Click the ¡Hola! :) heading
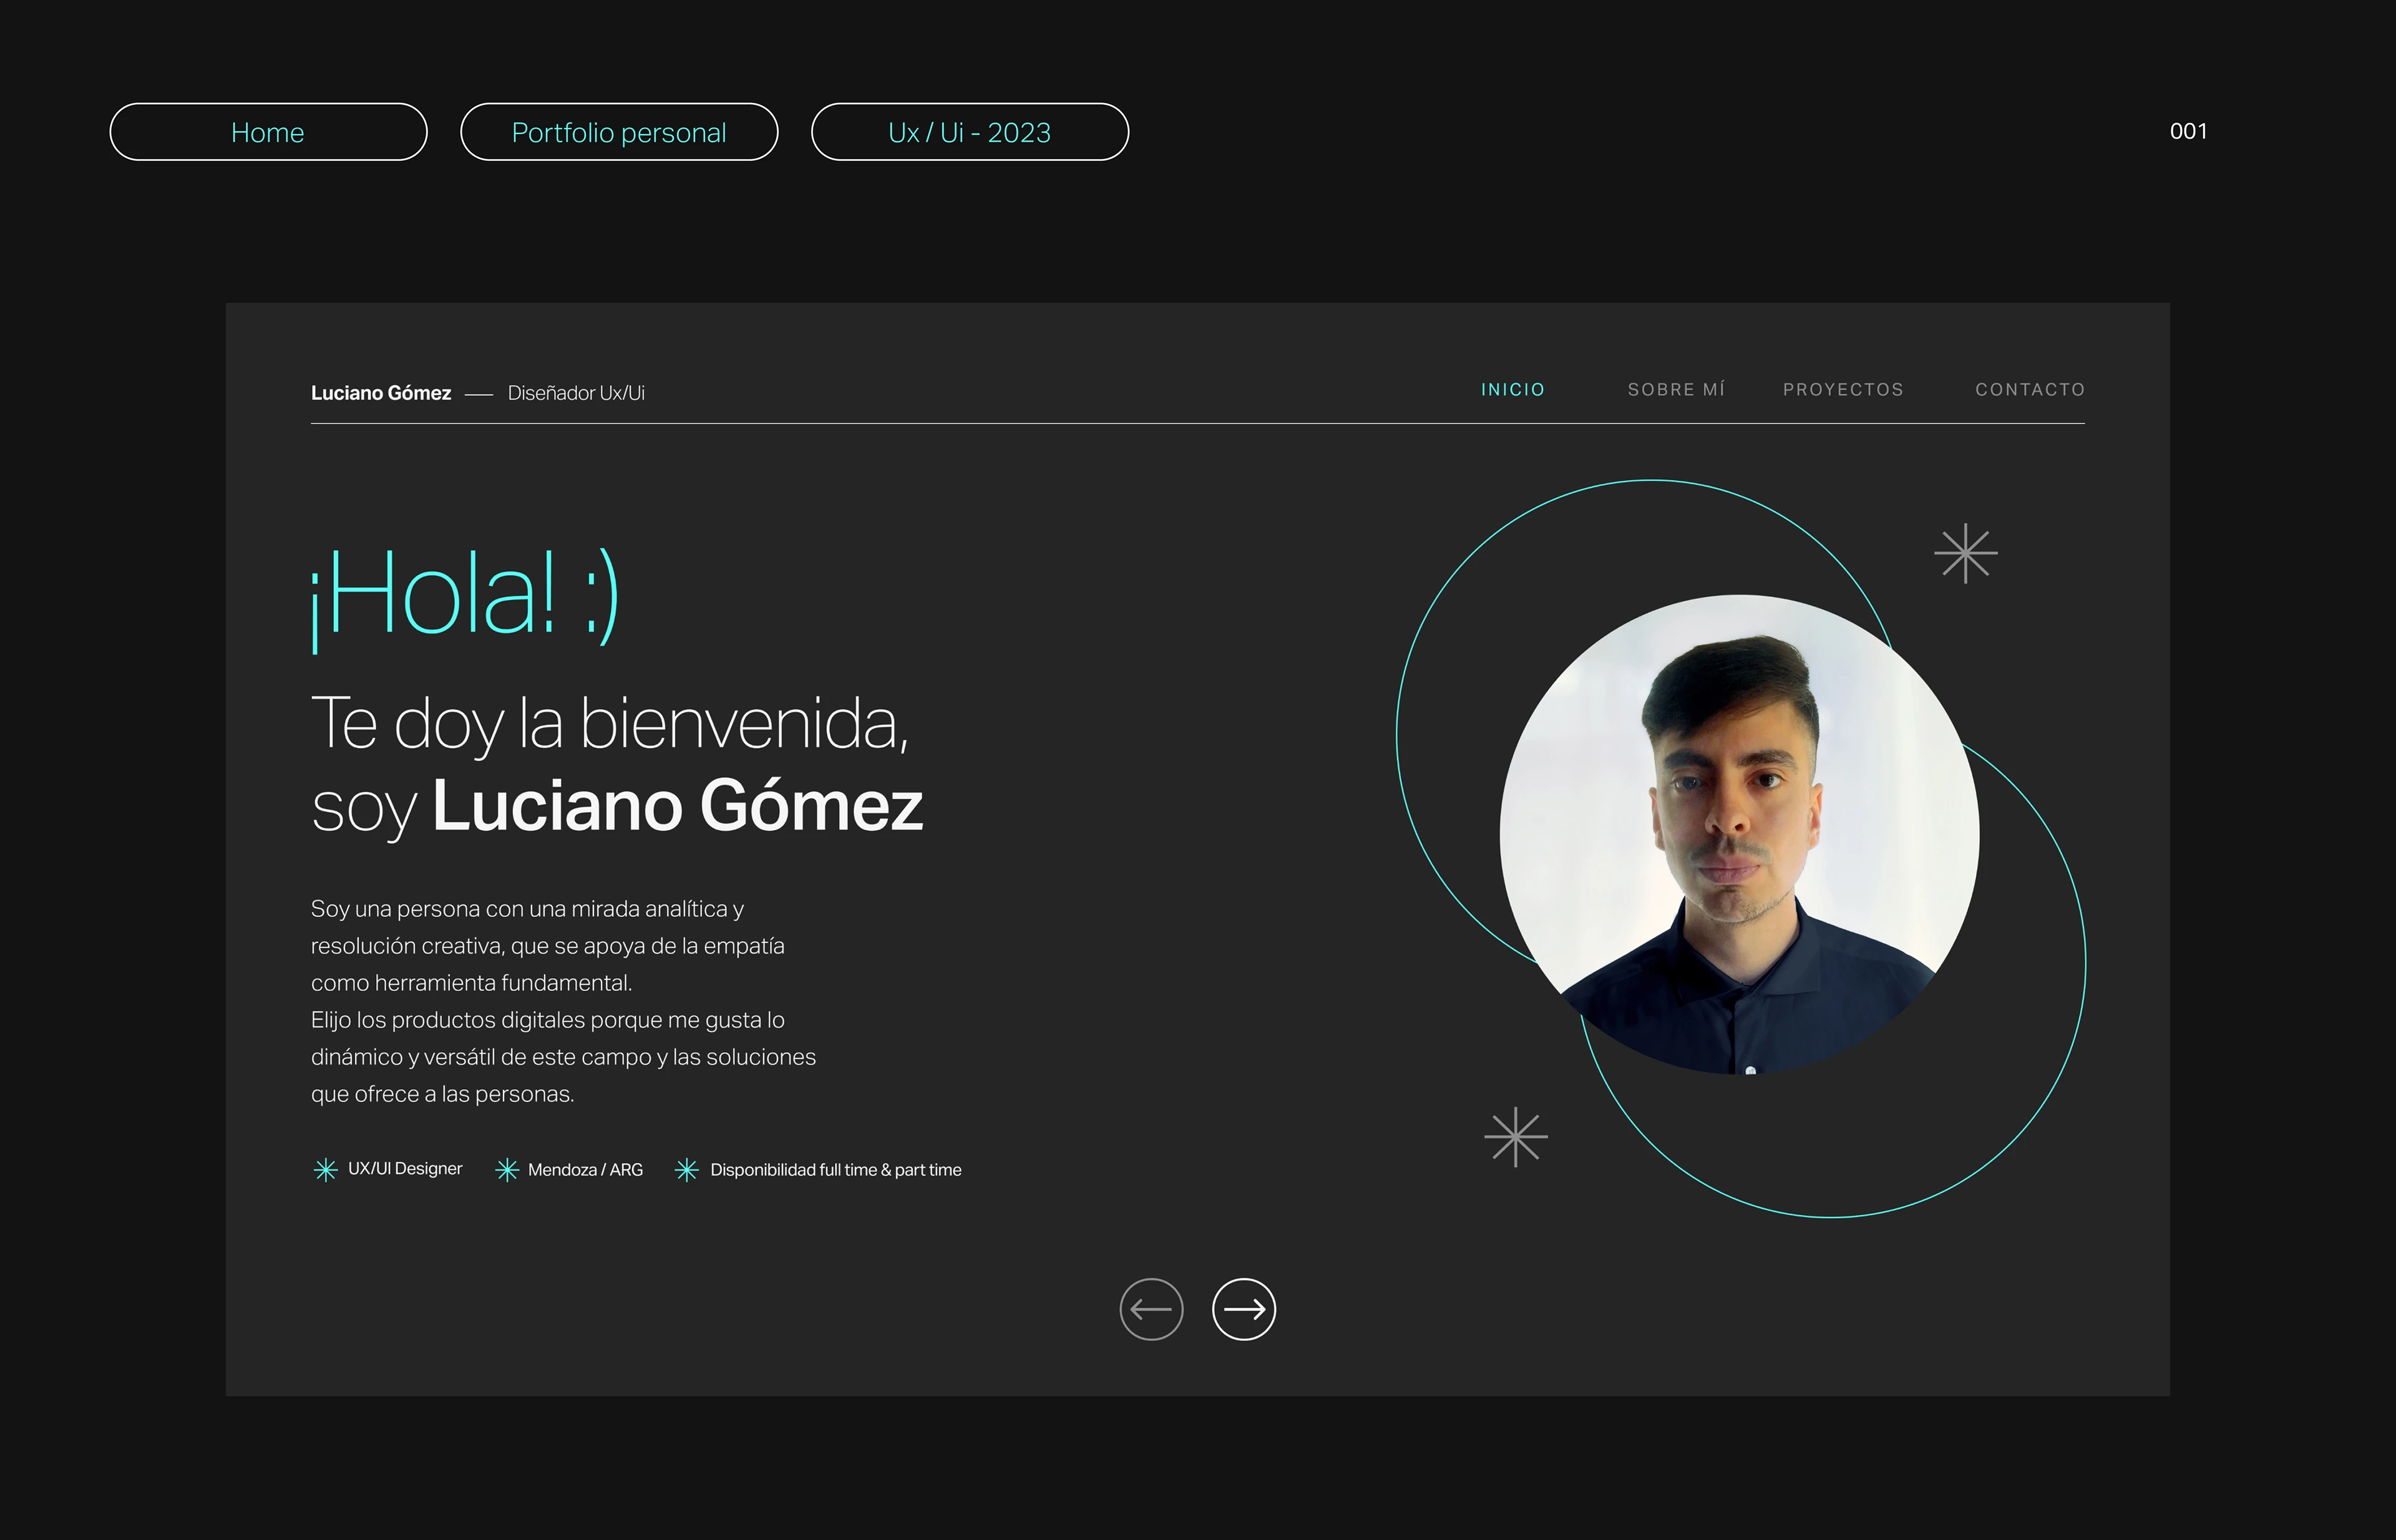2396x1540 pixels. point(465,597)
